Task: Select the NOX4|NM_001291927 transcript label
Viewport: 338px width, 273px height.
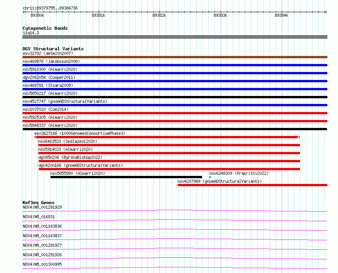Action: pyautogui.click(x=42, y=245)
